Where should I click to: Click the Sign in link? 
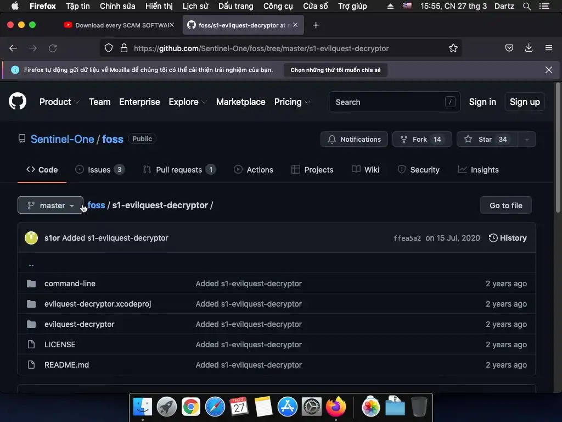pos(482,102)
